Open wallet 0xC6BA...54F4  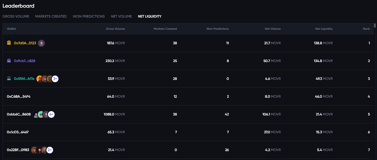(19, 96)
